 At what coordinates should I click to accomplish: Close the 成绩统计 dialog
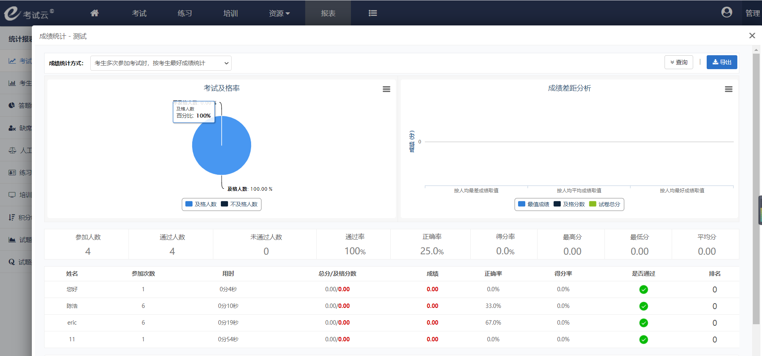pos(752,36)
